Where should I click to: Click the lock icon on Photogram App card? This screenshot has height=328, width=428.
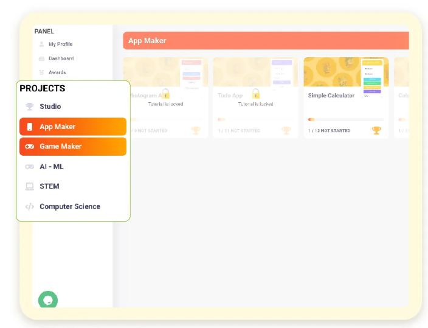165,94
